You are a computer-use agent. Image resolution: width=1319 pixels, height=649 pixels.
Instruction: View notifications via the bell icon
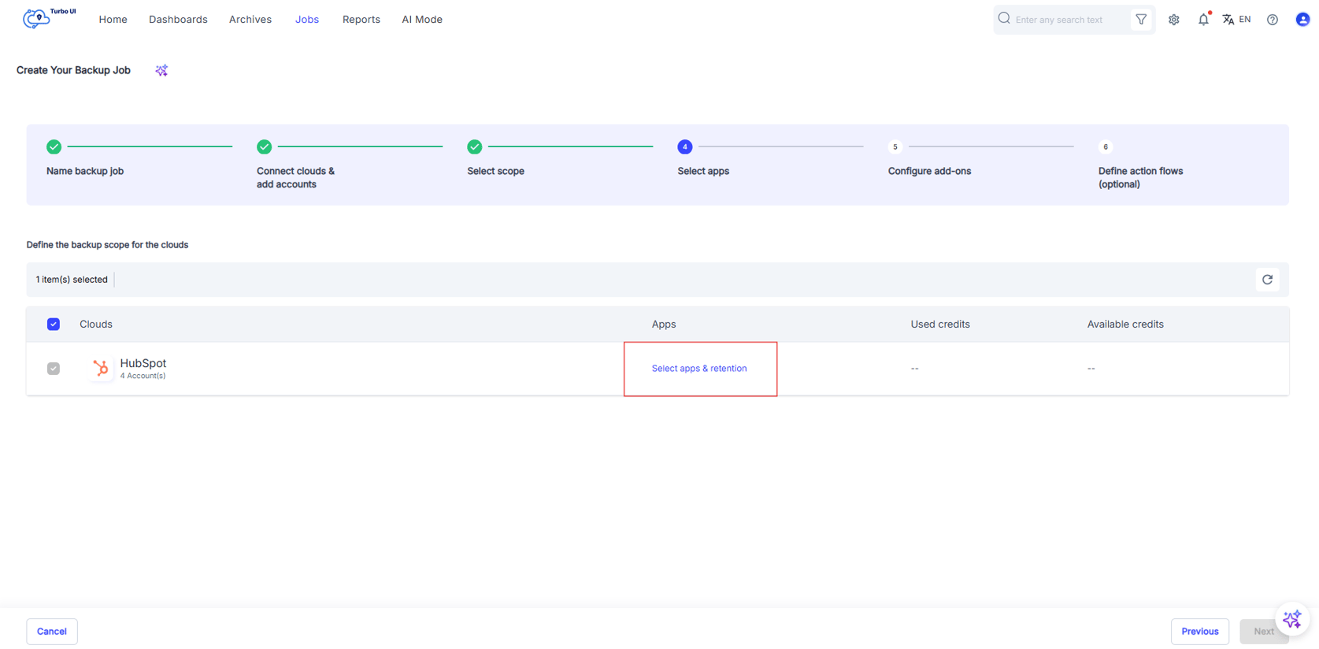[1203, 20]
